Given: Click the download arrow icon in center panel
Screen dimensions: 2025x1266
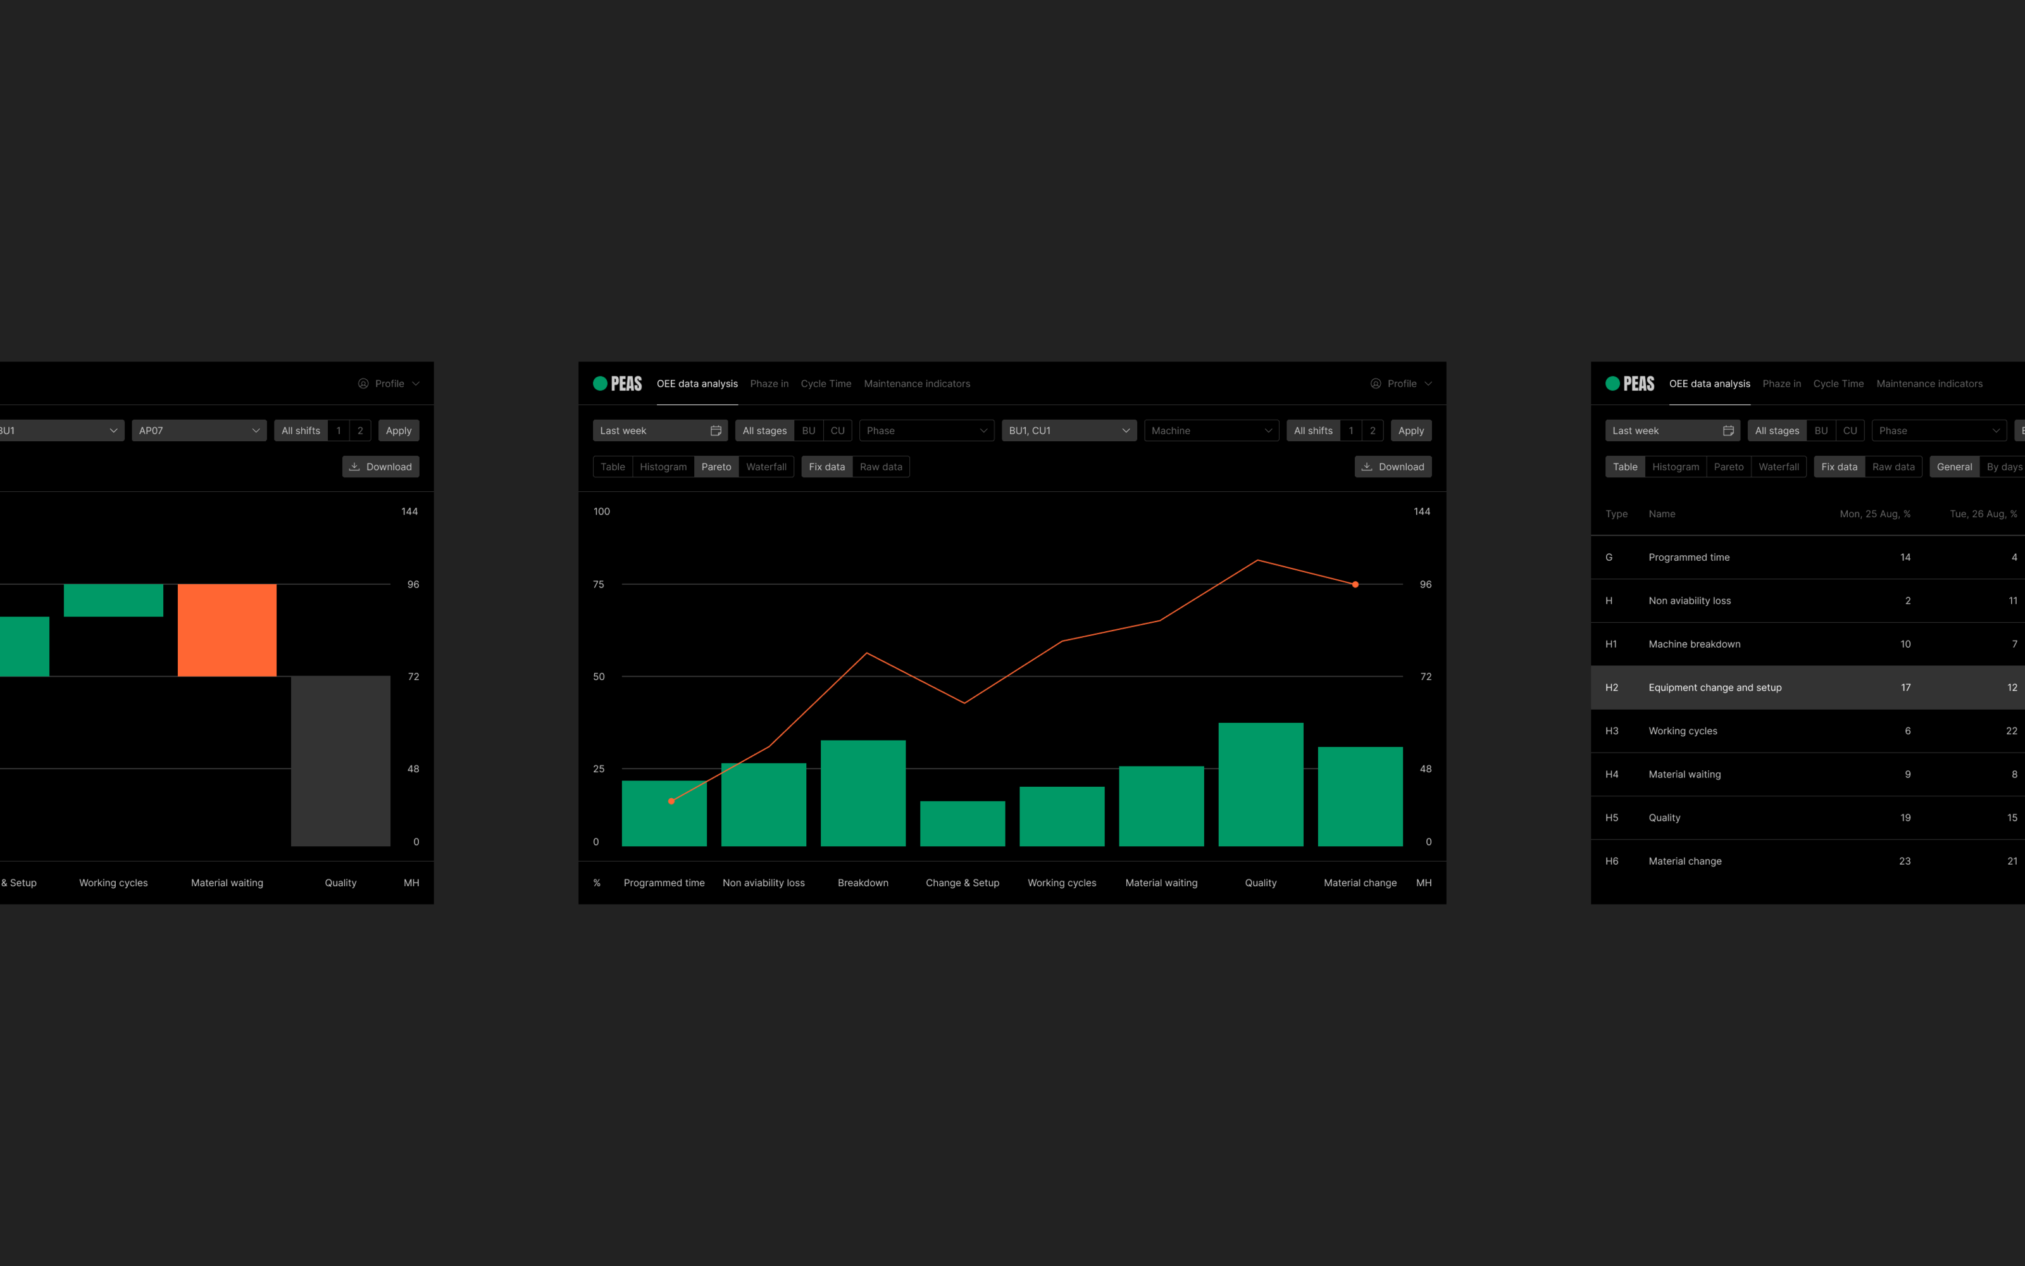Looking at the screenshot, I should coord(1366,467).
